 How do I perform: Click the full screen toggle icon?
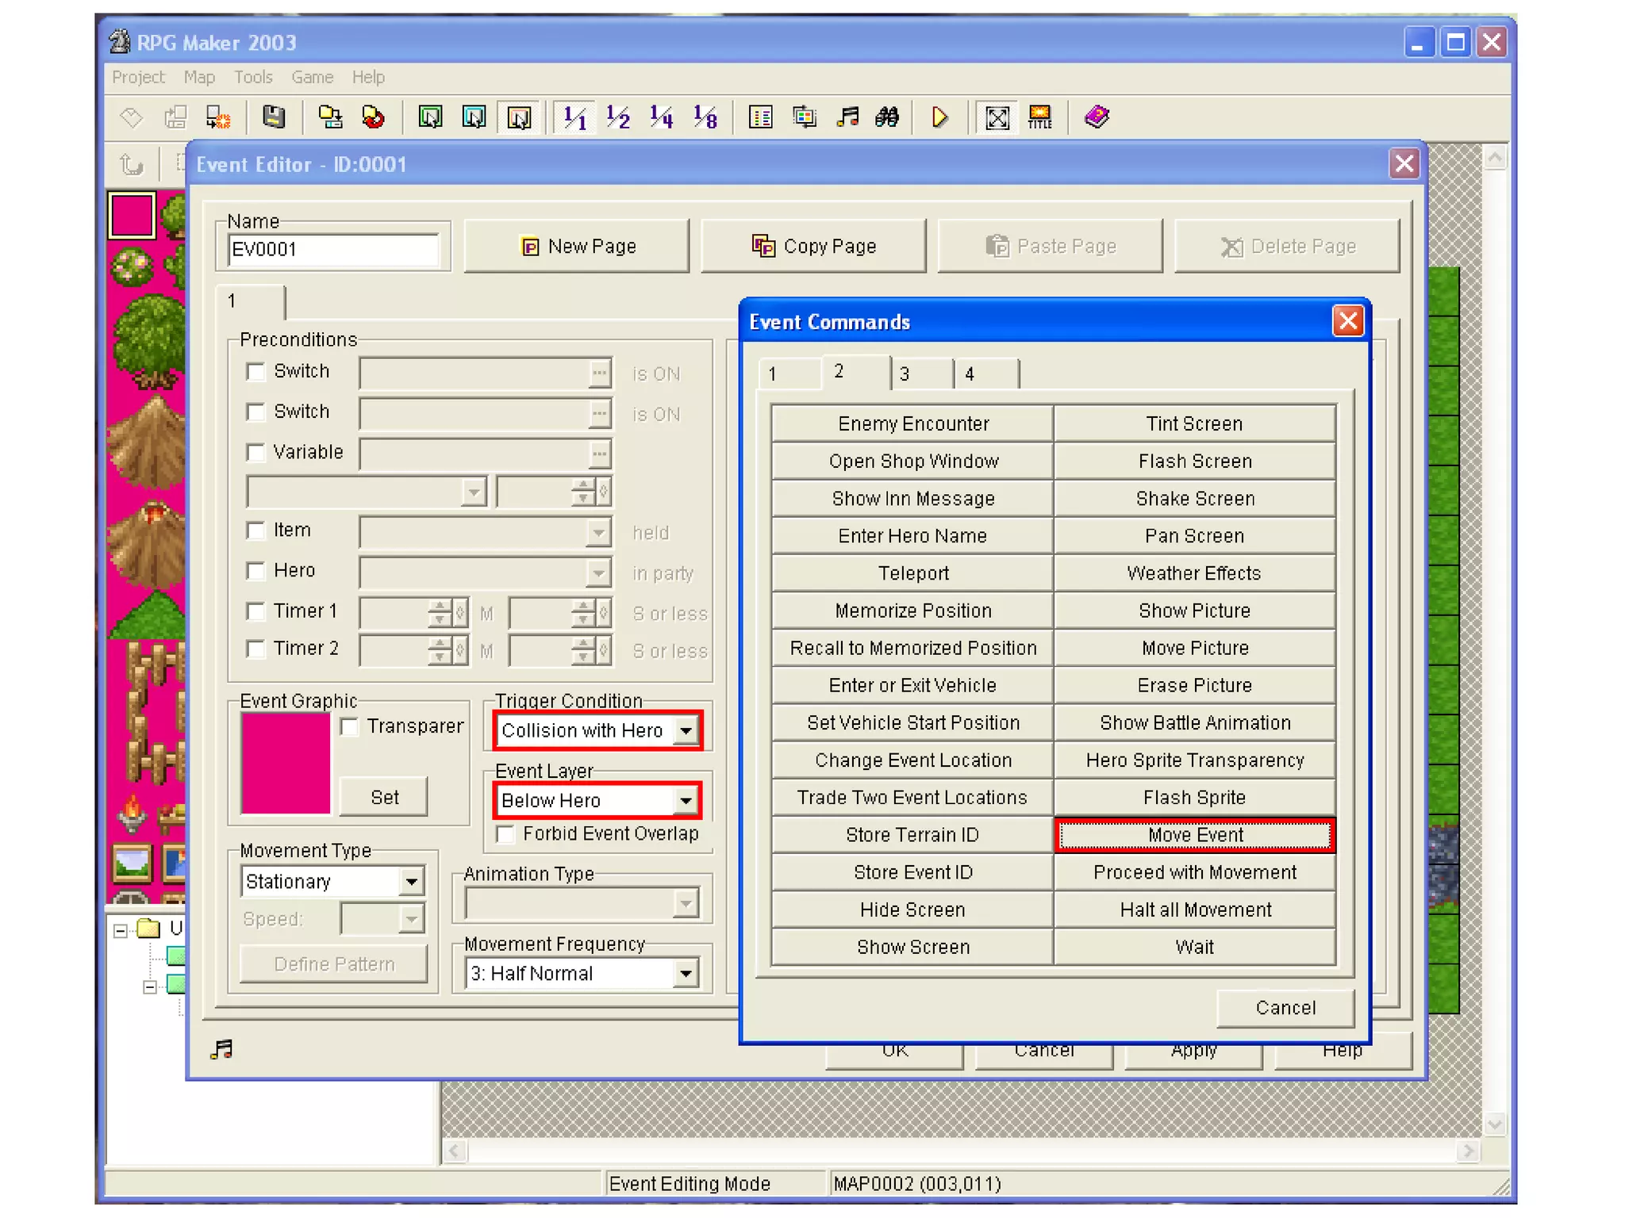click(997, 117)
